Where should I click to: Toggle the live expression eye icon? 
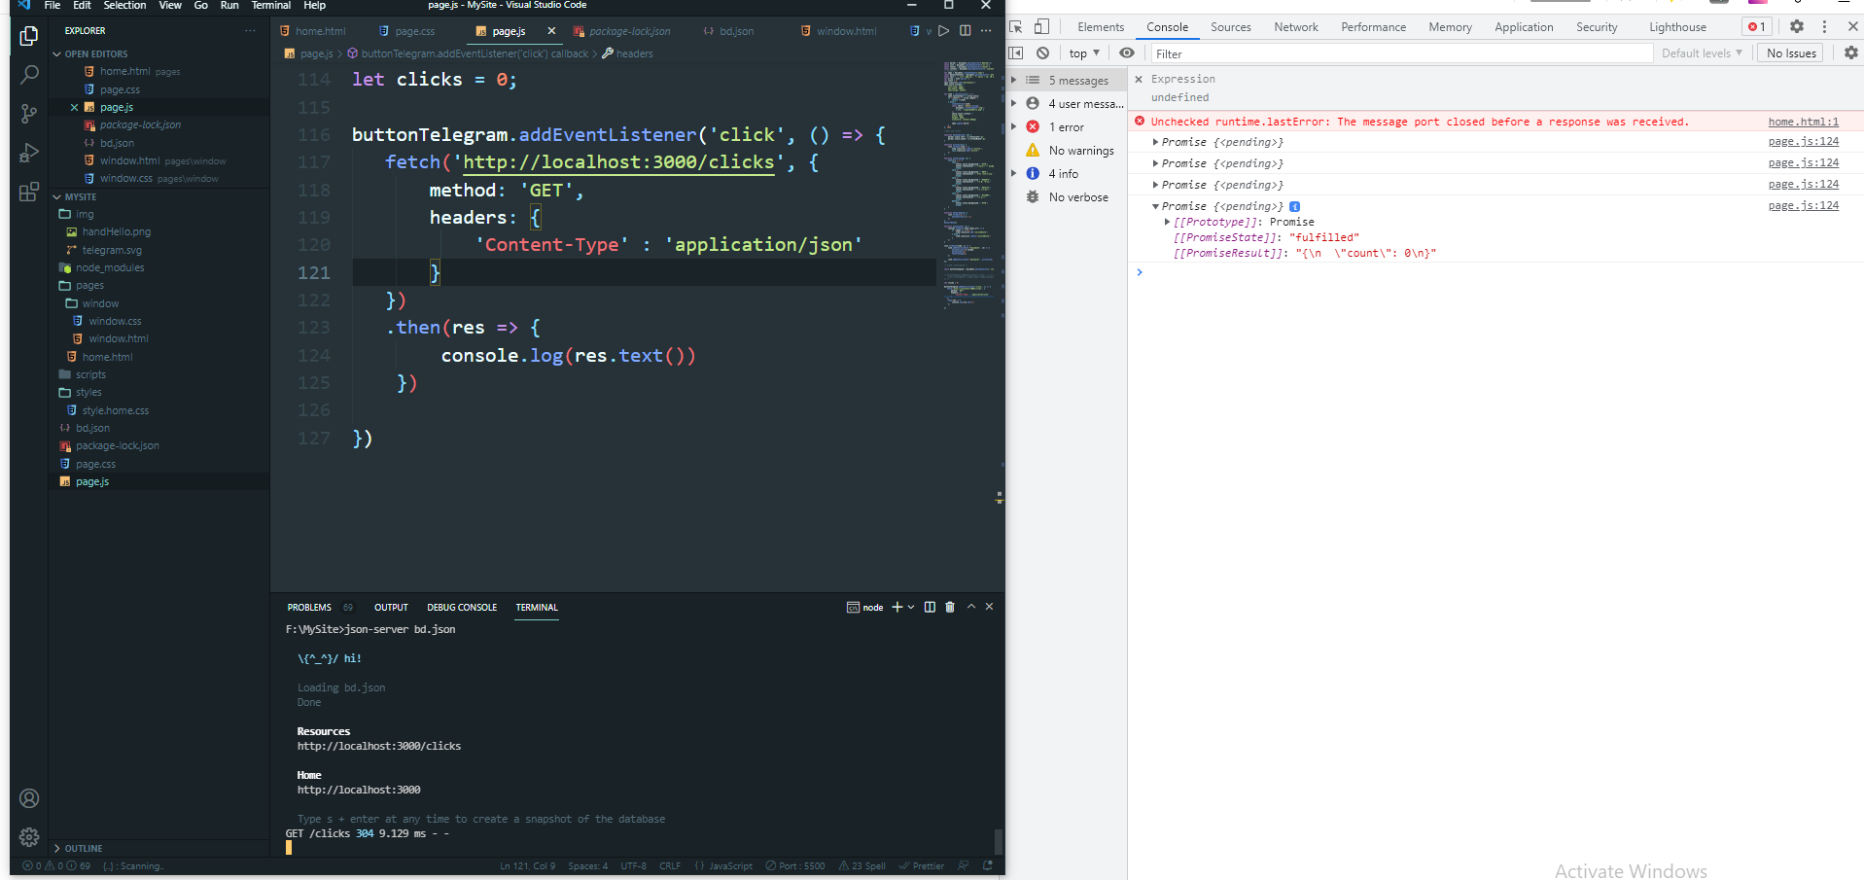[1126, 53]
